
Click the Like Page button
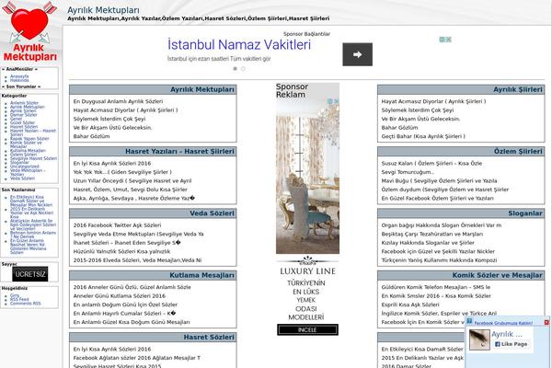point(511,344)
